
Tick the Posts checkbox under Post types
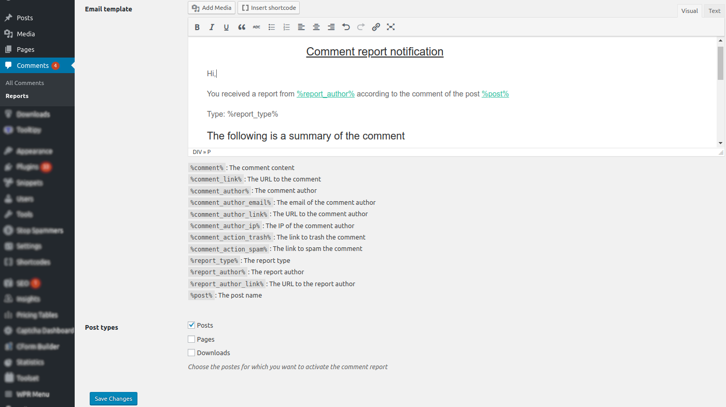(191, 325)
